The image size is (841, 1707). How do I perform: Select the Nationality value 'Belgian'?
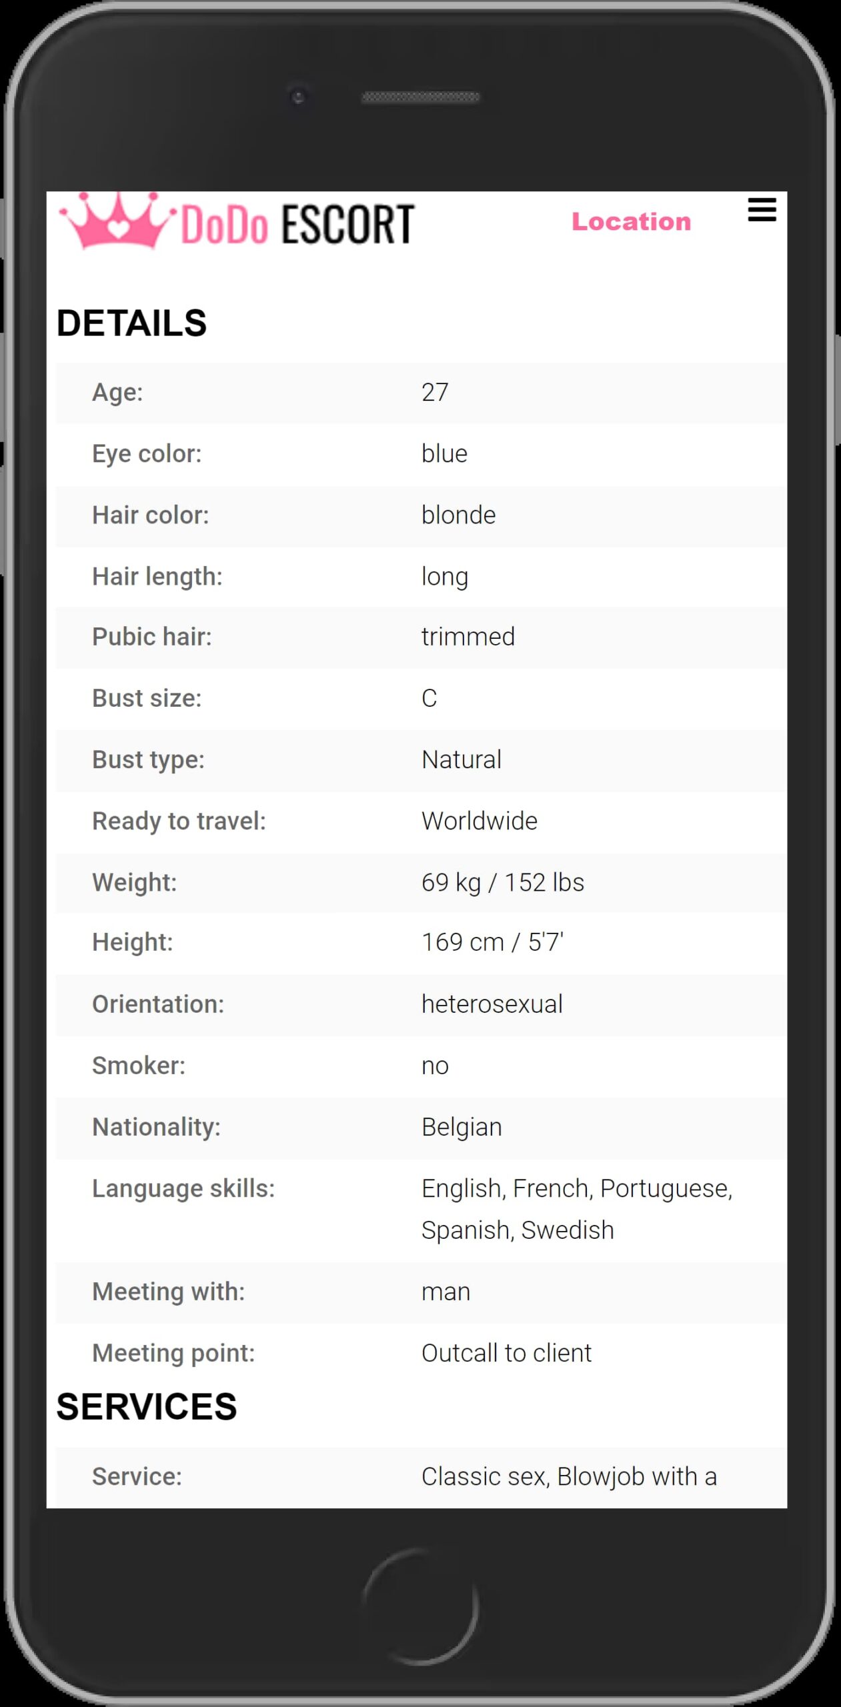(462, 1127)
